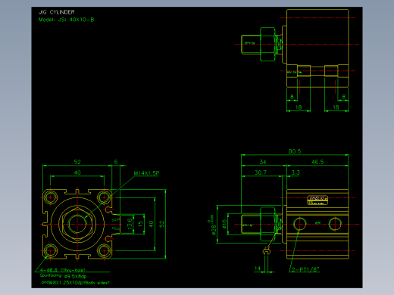Select the 4-ø6.8 thru-hole note

63,270
